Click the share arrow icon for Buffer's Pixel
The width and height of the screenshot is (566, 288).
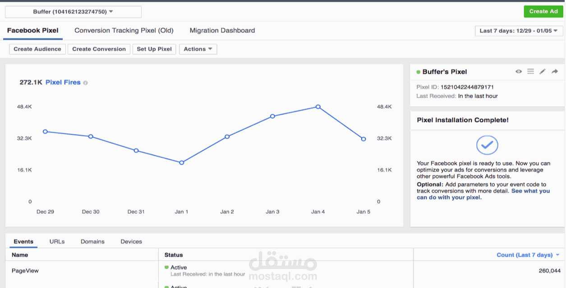coord(555,72)
